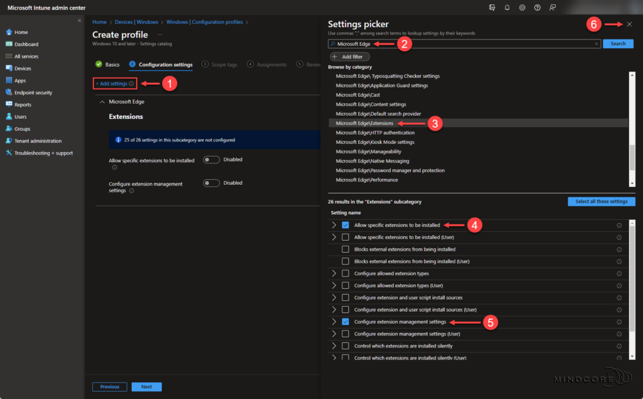Navigate to Reports in the left menu
This screenshot has width=643, height=399.
click(x=23, y=104)
